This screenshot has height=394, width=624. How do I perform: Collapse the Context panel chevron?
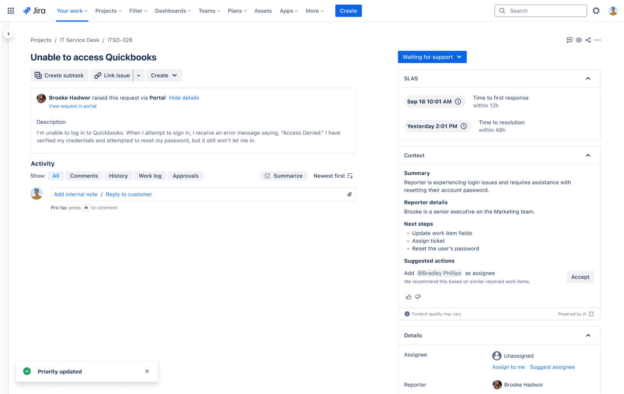588,155
